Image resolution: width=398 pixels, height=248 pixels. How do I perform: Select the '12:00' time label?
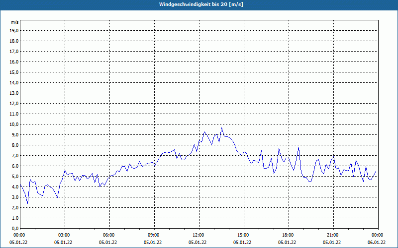199,235
